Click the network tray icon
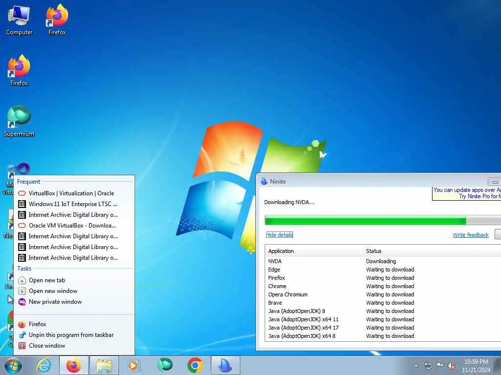 pyautogui.click(x=428, y=366)
